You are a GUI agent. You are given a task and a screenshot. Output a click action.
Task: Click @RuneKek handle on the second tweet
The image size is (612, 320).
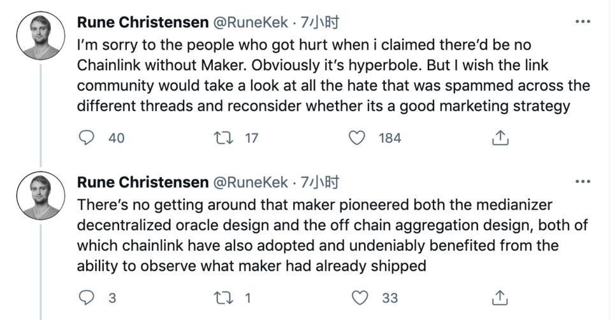pos(250,182)
